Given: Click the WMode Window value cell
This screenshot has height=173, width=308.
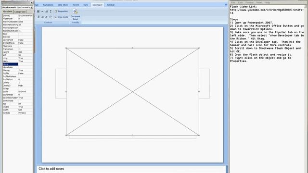Looking at the screenshot, I should click(x=26, y=113).
